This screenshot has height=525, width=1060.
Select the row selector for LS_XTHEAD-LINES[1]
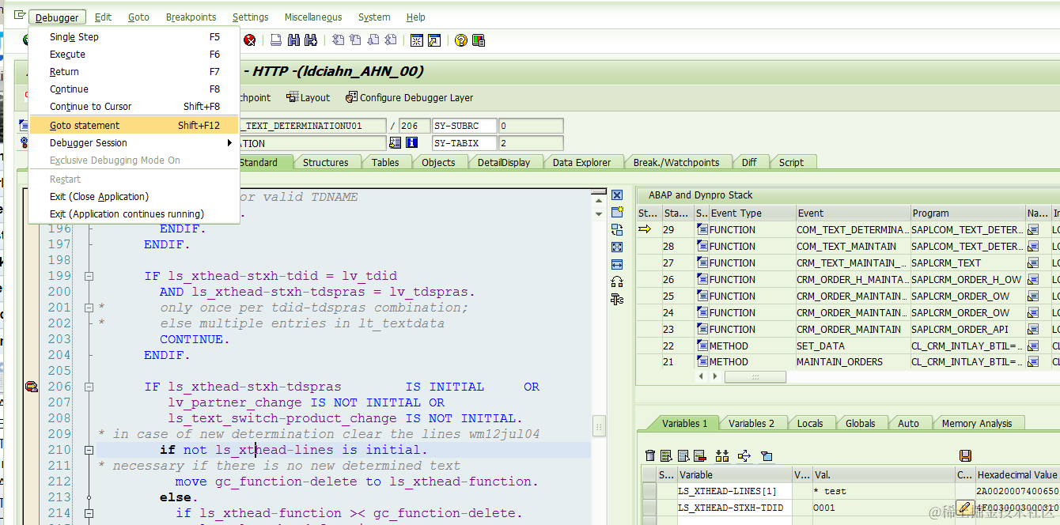pos(649,491)
